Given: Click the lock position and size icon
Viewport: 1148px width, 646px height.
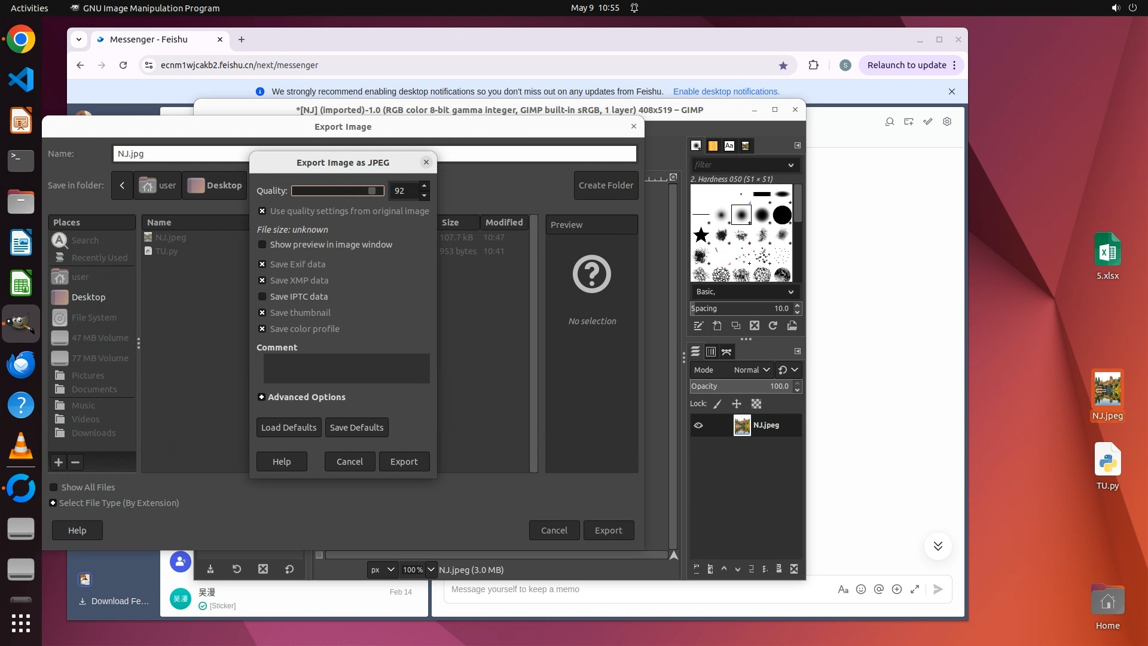Looking at the screenshot, I should [737, 404].
